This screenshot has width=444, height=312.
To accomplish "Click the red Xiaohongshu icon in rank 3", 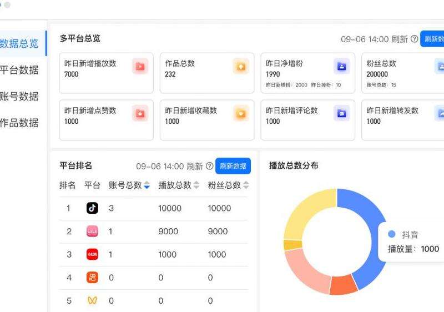I will pyautogui.click(x=92, y=254).
